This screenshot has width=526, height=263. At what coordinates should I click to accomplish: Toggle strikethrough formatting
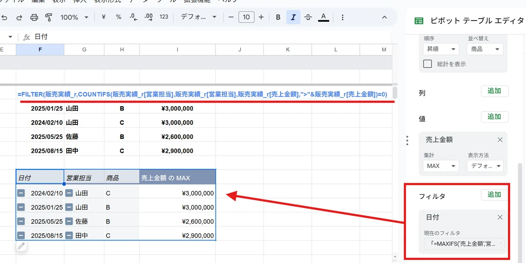click(x=308, y=17)
